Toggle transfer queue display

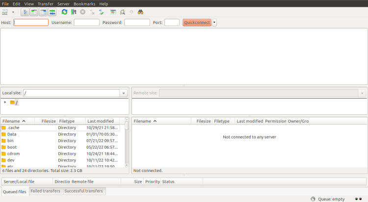pos(52,12)
